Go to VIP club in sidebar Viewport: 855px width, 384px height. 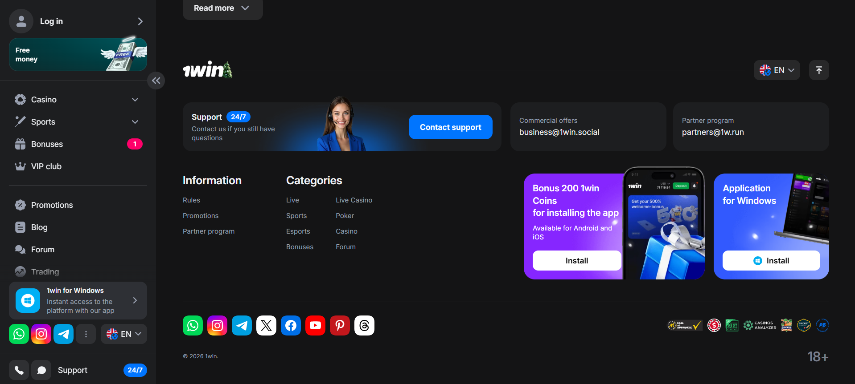46,166
